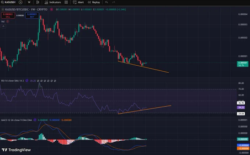Screen dimensions: 250x155
Task: Open symbol search for KASUSD
Action: tap(8, 2)
